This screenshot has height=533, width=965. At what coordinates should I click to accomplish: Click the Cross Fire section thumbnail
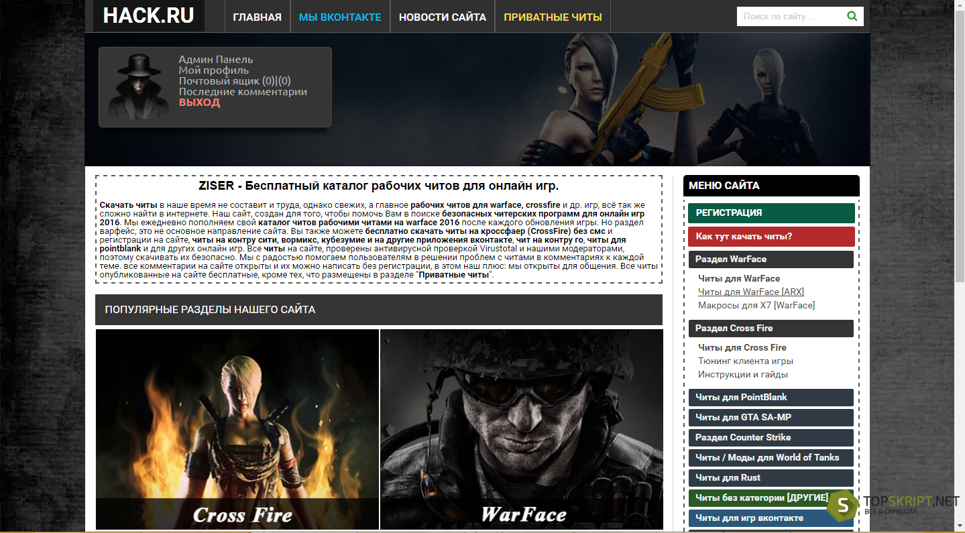[237, 429]
